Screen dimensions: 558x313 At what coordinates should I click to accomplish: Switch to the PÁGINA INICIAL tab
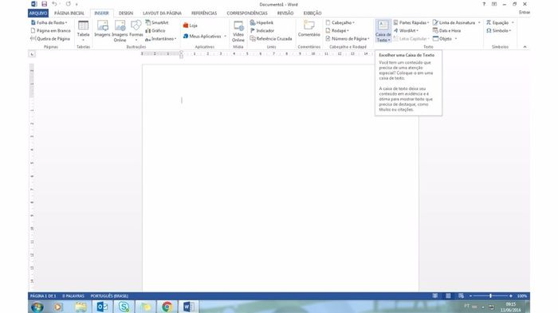pos(69,13)
